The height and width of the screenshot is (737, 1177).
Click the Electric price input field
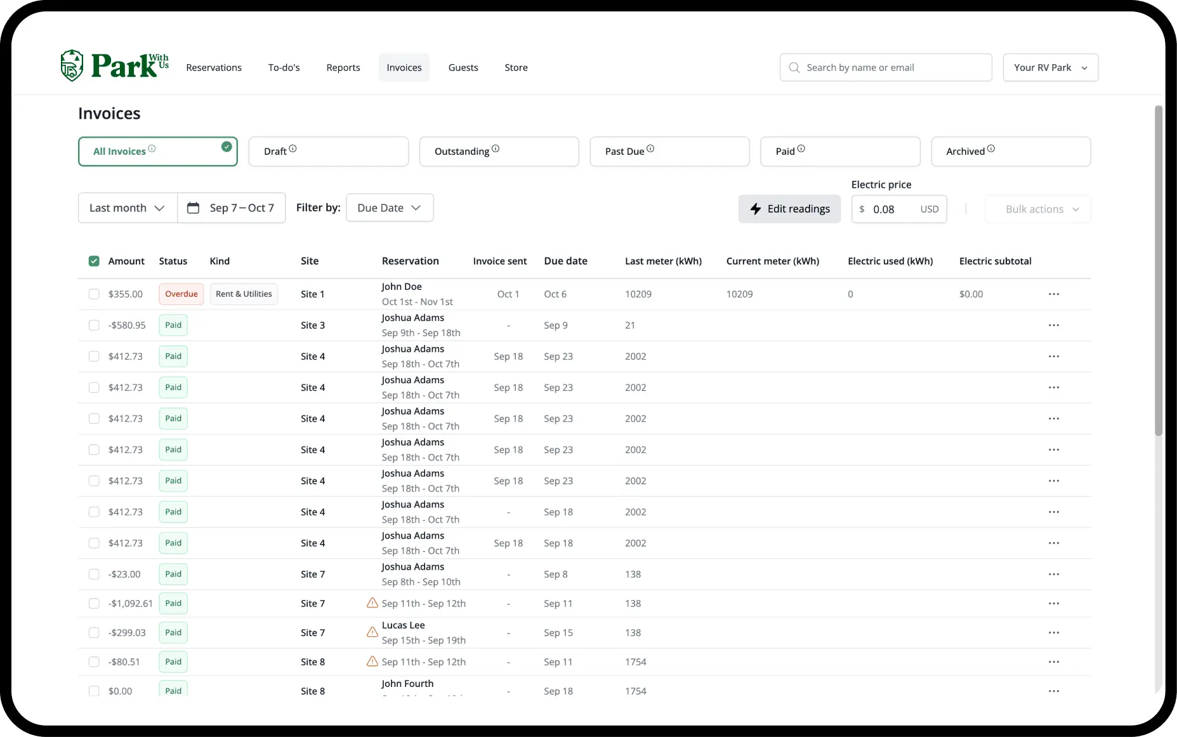coord(899,209)
